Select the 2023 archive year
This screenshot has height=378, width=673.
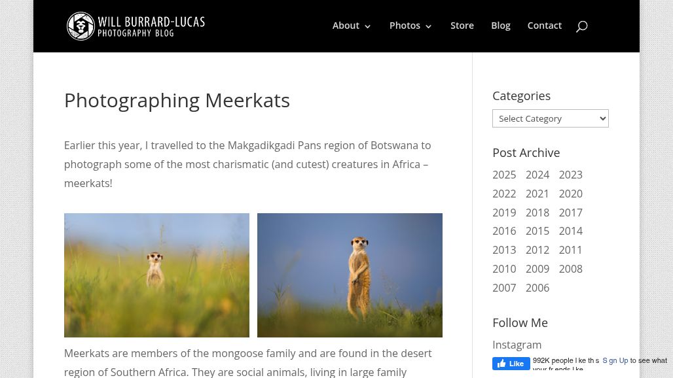pyautogui.click(x=570, y=175)
